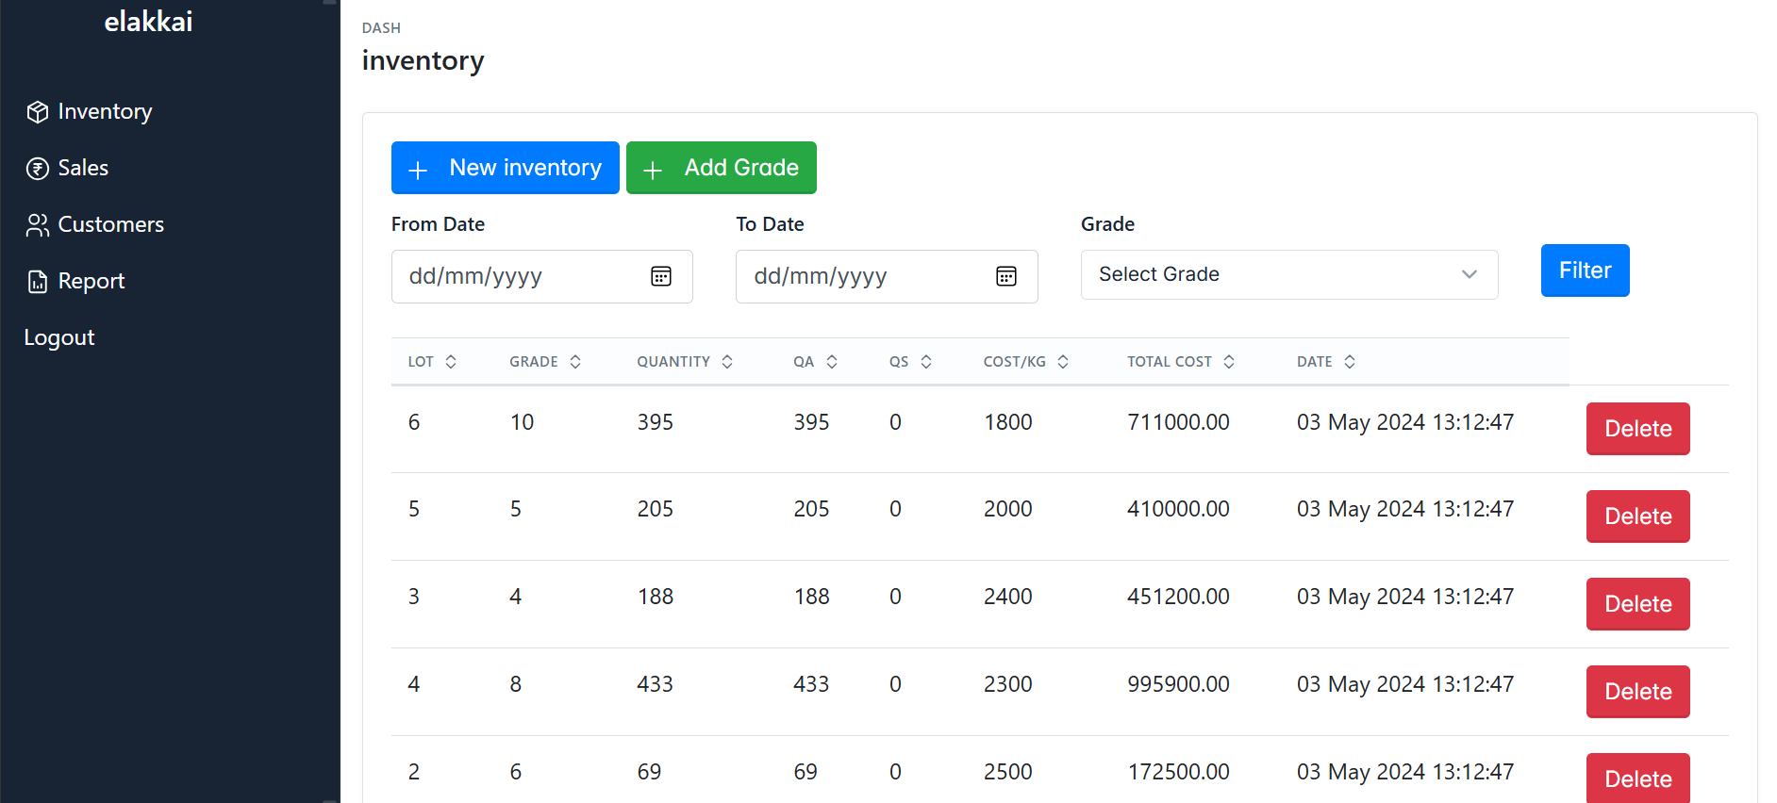Screen dimensions: 1777x803
Task: Open the From Date calendar picker icon
Action: point(661,276)
